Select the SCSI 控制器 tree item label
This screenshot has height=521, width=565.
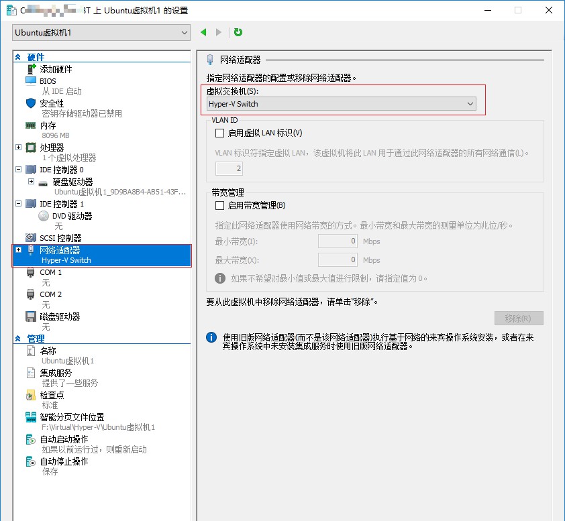coord(60,238)
